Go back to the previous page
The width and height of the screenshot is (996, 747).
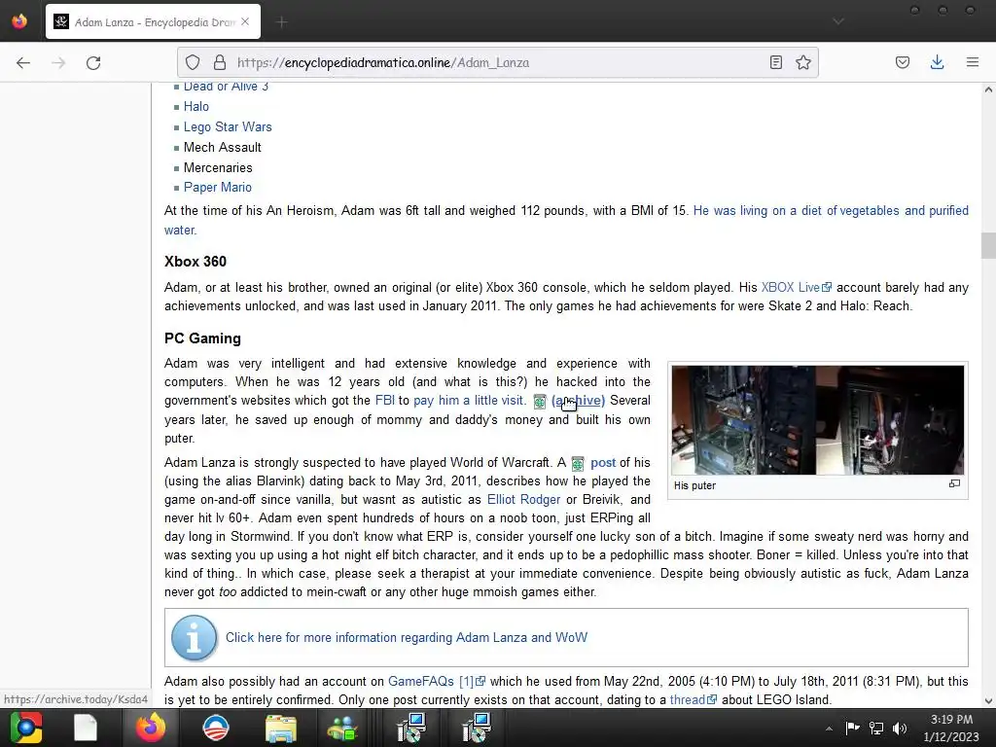pyautogui.click(x=23, y=62)
